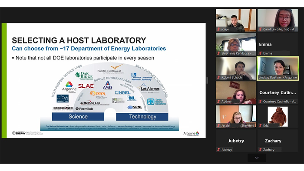Image resolution: width=304 pixels, height=171 pixels.
Task: Select Lindsay Buettner's highlighted speaker video tile
Action: [x=278, y=69]
